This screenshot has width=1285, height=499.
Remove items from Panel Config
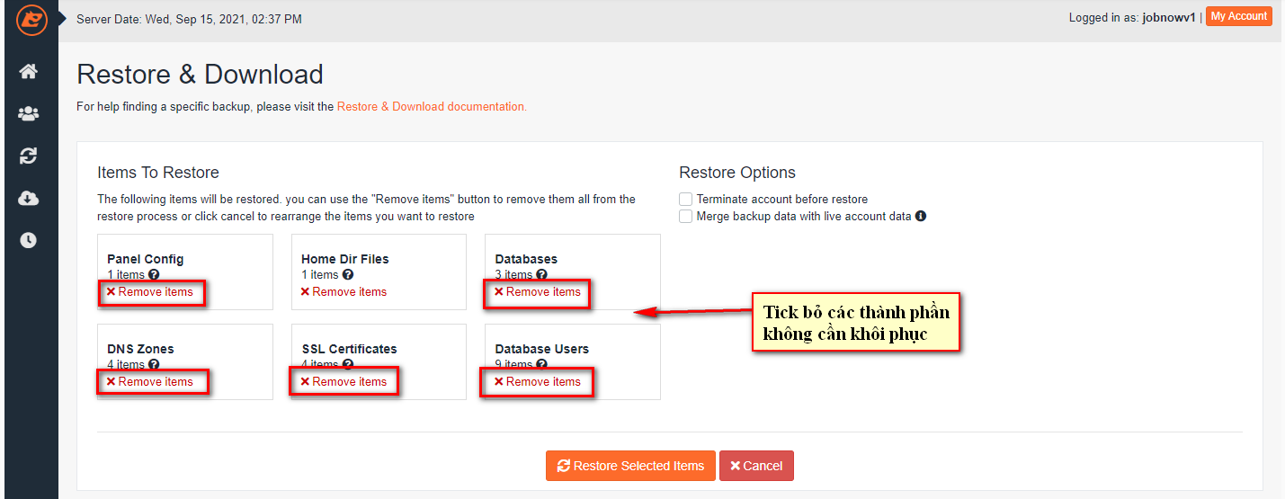pos(150,292)
